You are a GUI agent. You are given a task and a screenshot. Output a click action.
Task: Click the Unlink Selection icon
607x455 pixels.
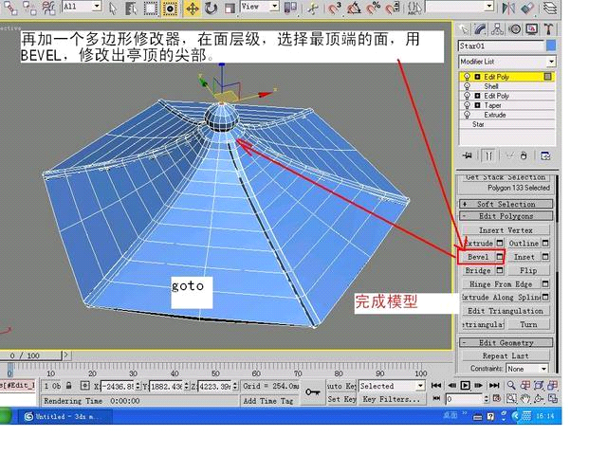pos(29,8)
